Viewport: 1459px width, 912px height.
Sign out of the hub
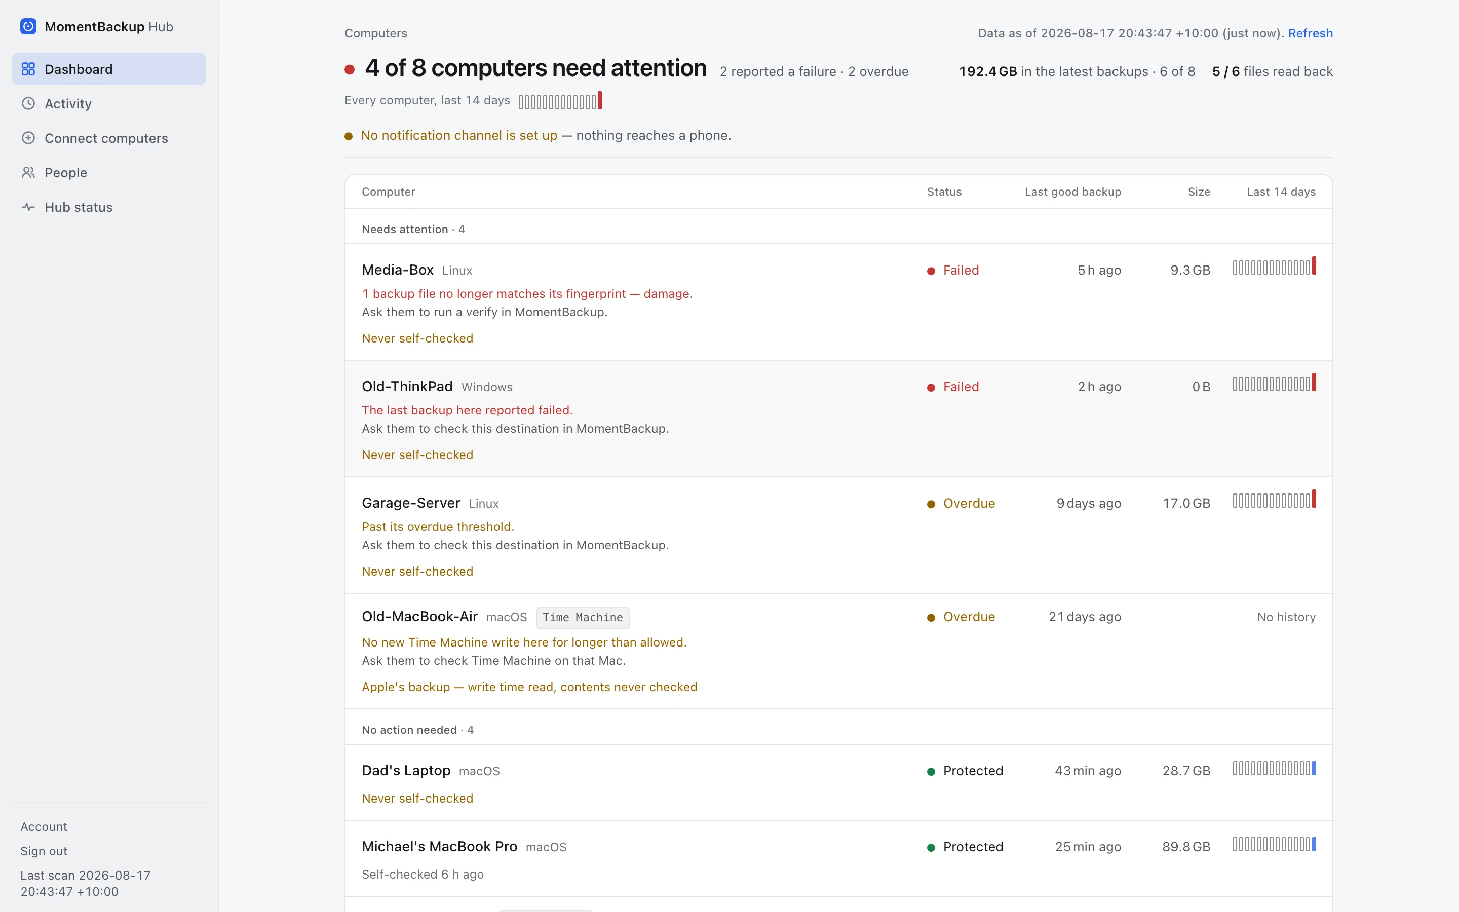click(44, 851)
